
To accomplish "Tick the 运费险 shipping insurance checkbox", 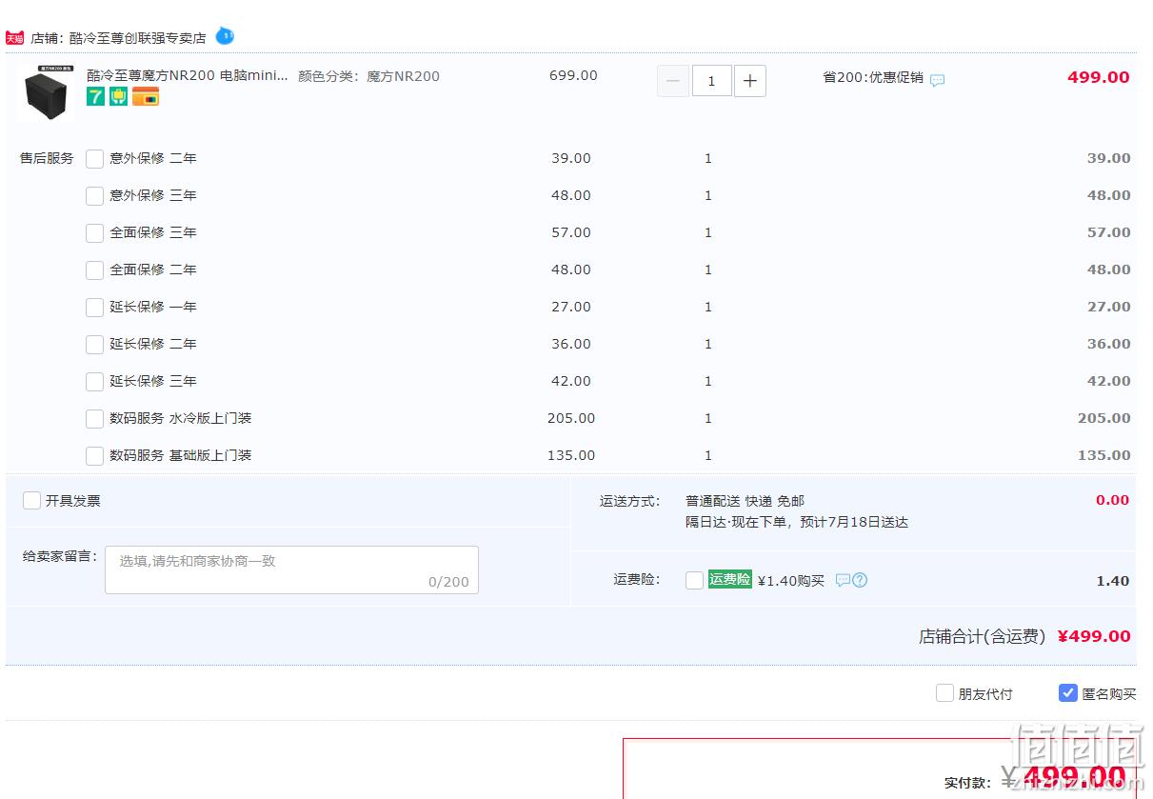I will point(695,580).
